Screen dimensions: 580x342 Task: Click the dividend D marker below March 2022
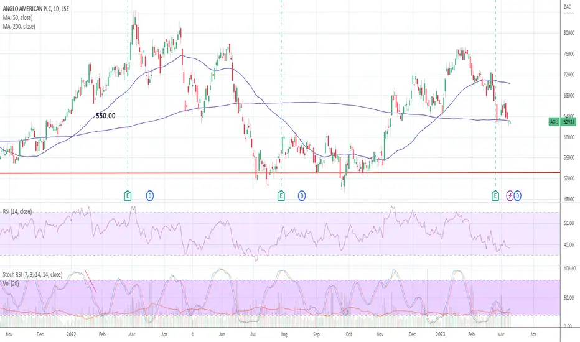tap(150, 196)
